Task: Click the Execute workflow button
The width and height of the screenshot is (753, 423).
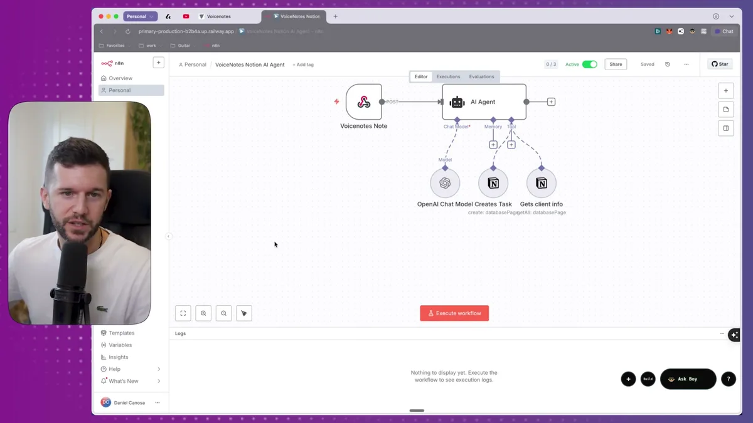Action: 454,313
